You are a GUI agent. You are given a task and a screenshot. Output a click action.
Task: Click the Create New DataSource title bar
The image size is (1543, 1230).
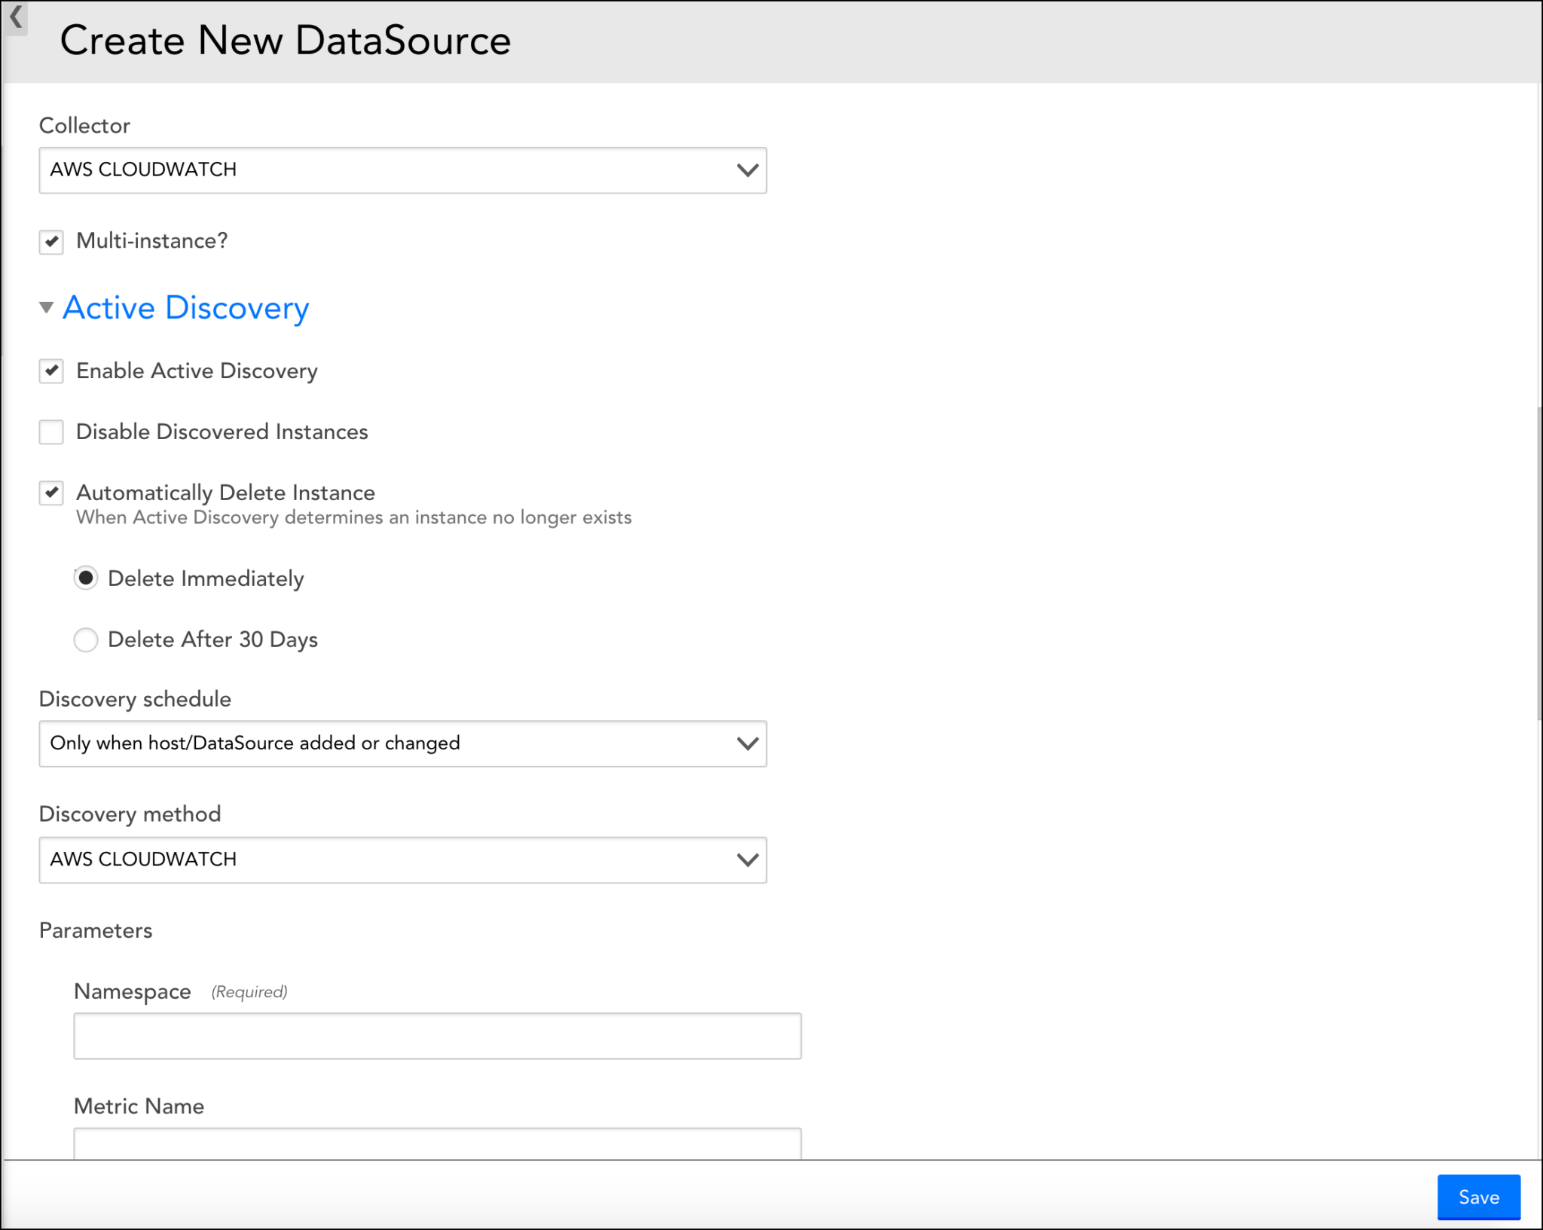click(286, 40)
